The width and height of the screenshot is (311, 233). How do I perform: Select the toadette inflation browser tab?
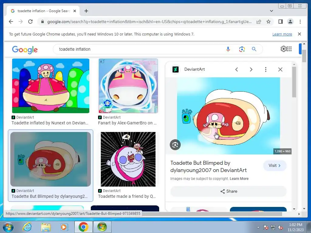[43, 11]
